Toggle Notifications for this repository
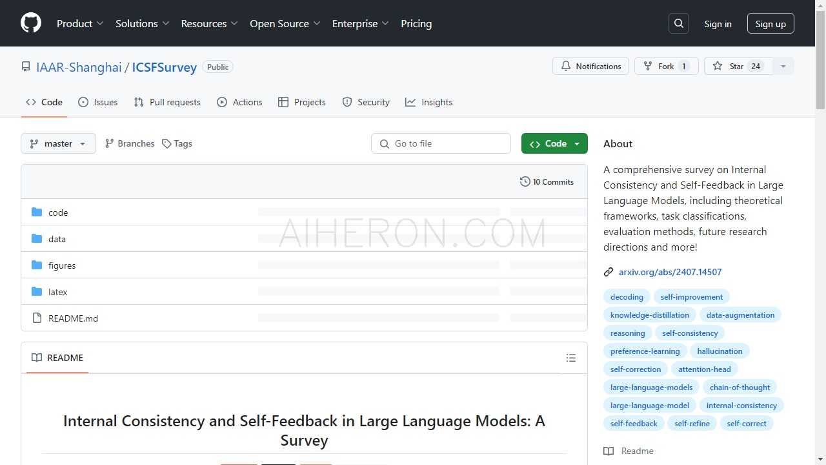The width and height of the screenshot is (826, 465). click(x=590, y=67)
